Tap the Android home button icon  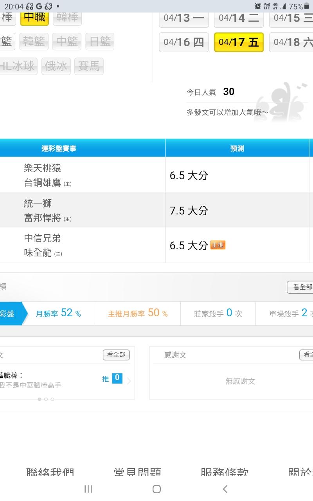156,489
